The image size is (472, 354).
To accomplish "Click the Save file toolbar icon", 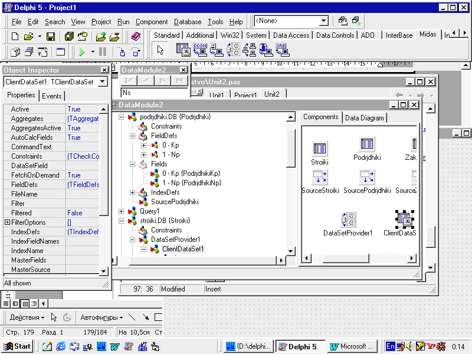I will 51,37.
